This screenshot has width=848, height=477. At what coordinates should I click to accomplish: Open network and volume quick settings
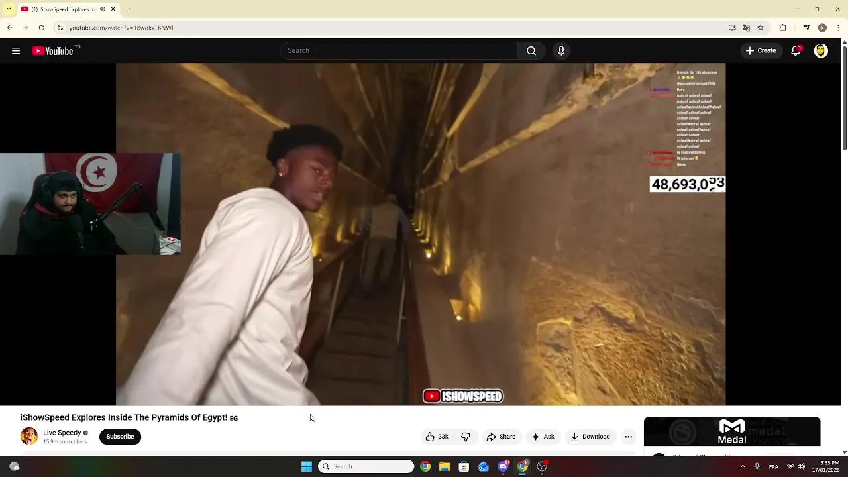pyautogui.click(x=796, y=466)
